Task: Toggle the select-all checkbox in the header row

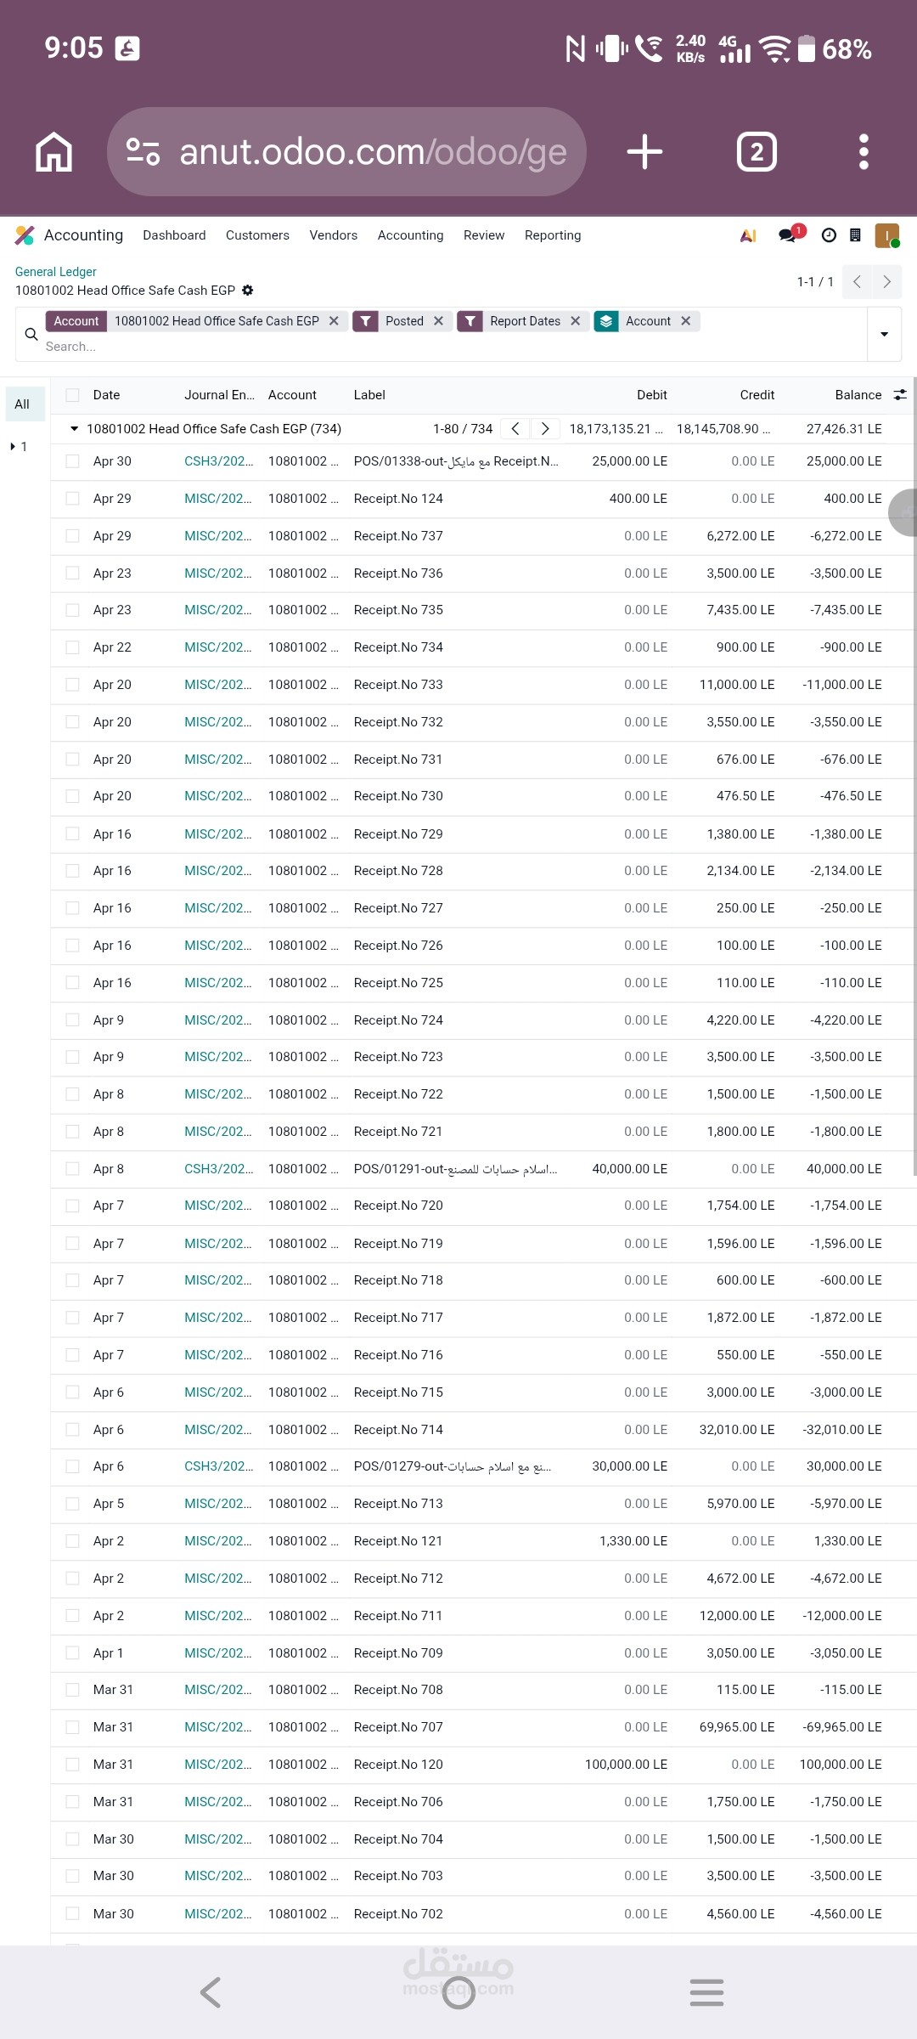Action: tap(73, 395)
